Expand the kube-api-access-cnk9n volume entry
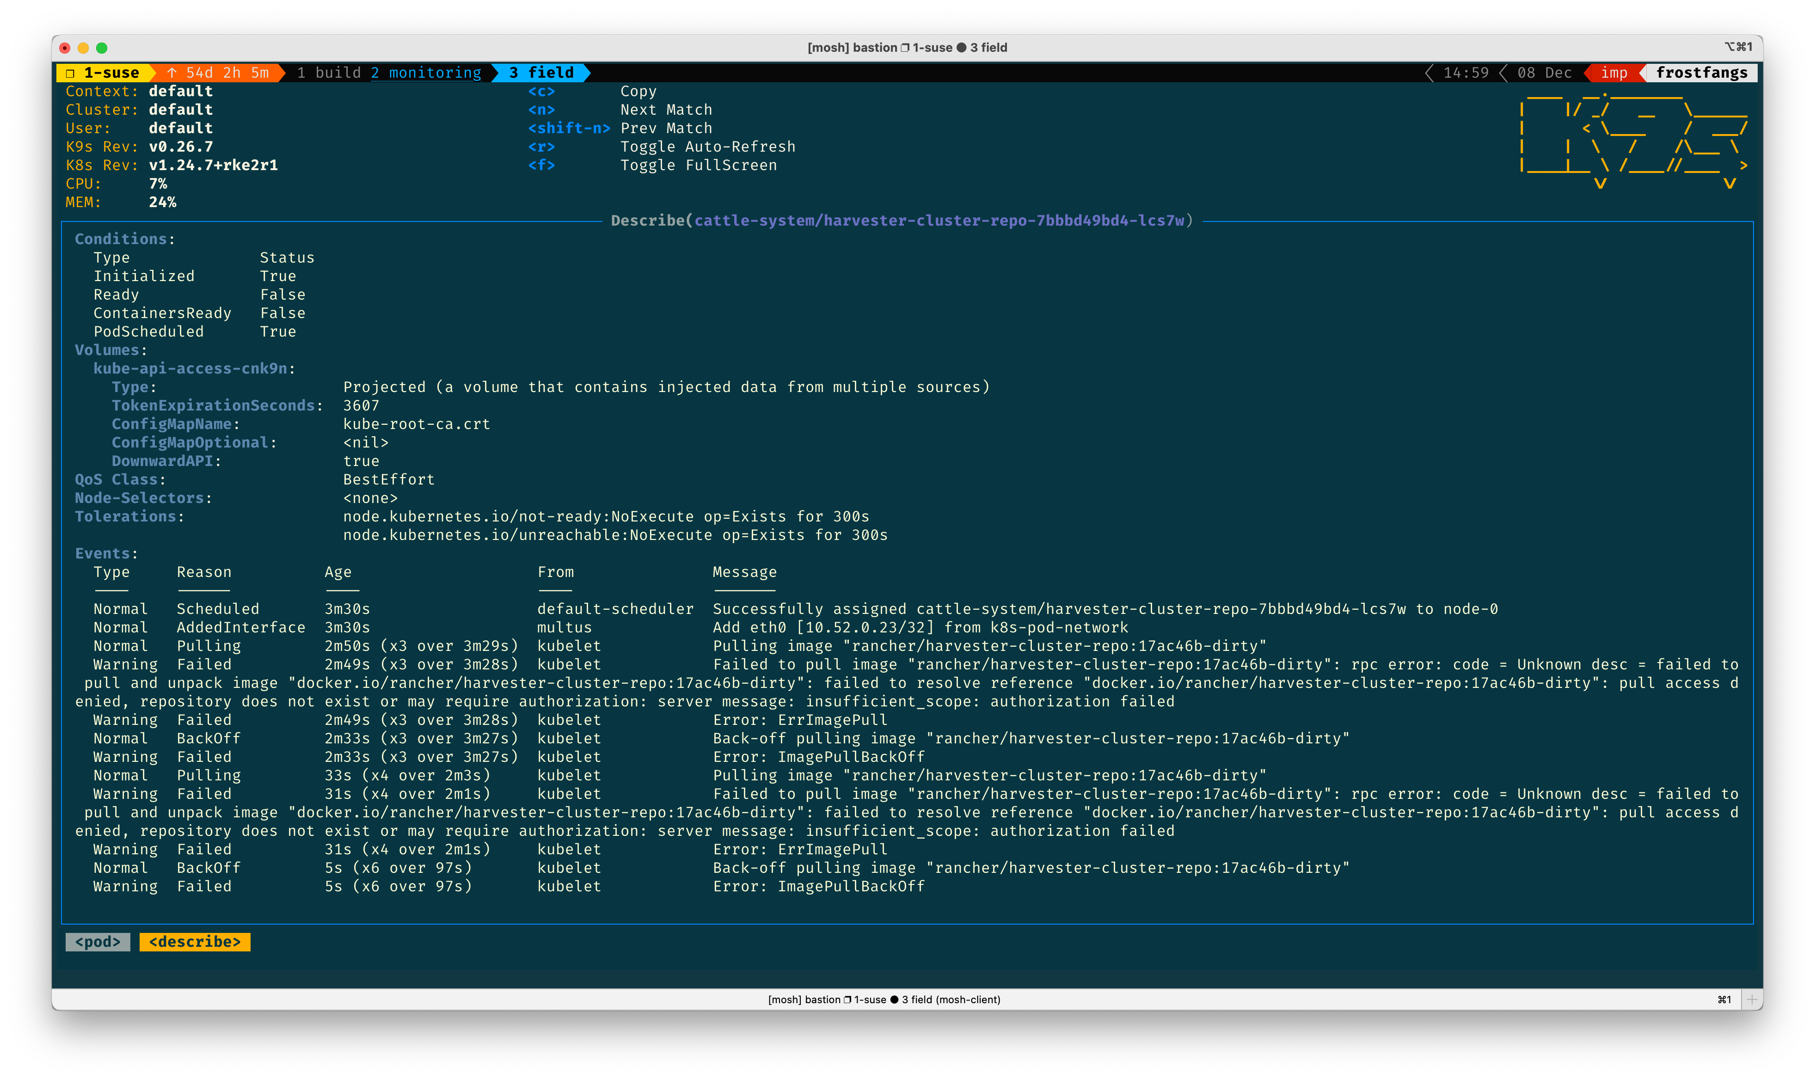 pyautogui.click(x=193, y=368)
